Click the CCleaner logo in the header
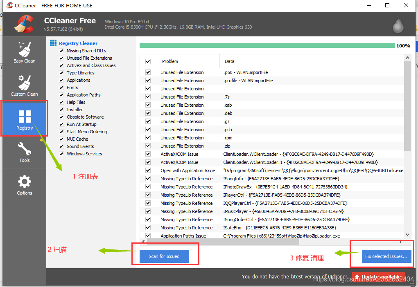This screenshot has height=287, width=418. pos(24,24)
